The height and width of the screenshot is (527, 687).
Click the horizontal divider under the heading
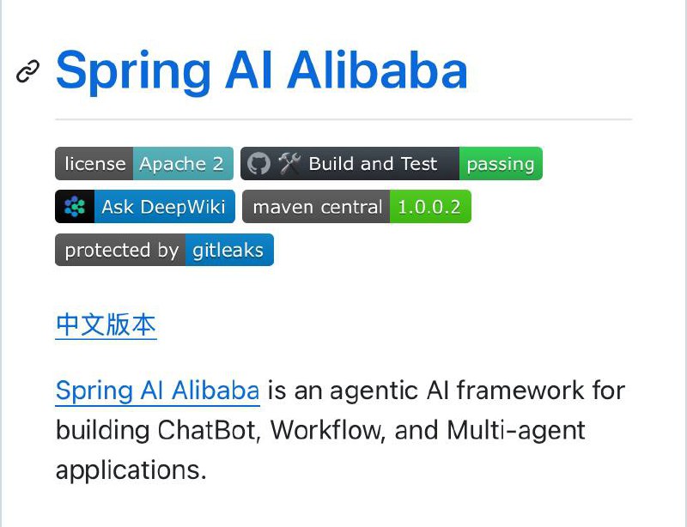pyautogui.click(x=343, y=118)
